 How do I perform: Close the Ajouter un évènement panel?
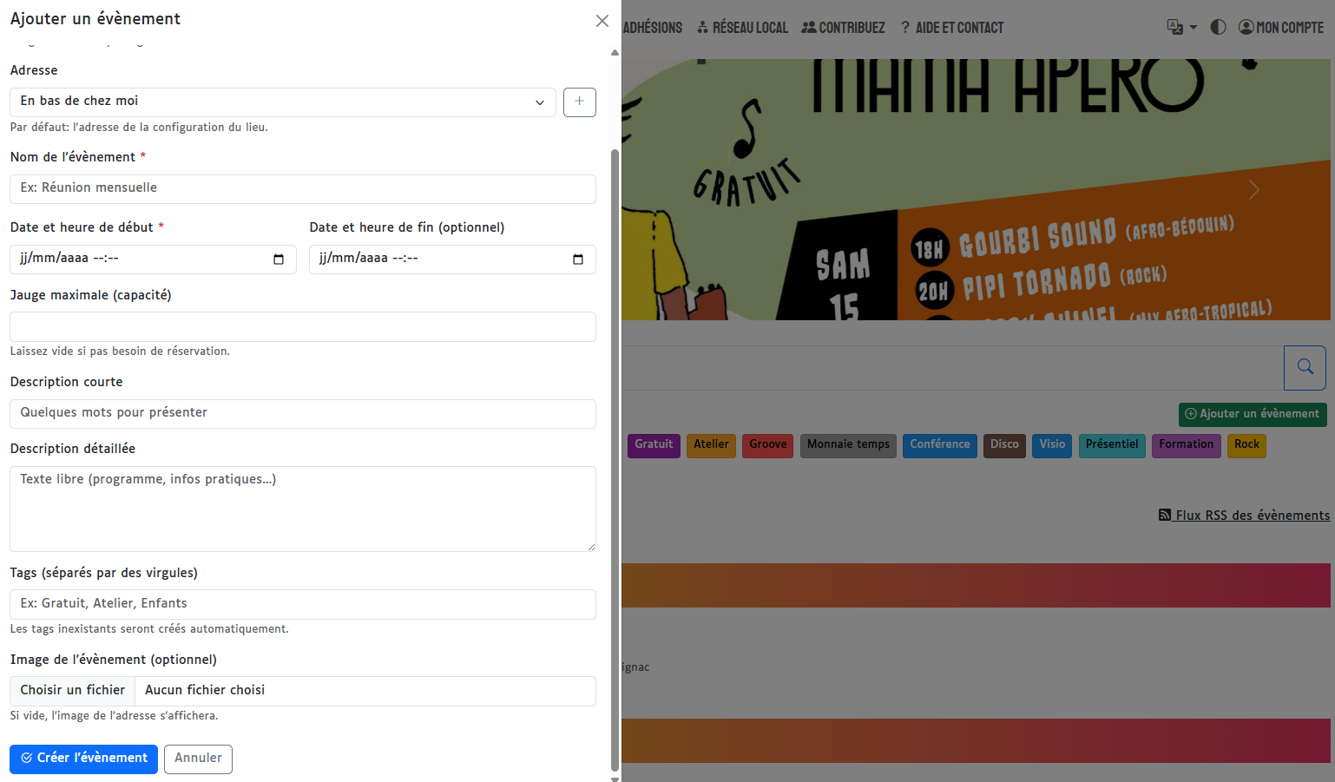(602, 21)
